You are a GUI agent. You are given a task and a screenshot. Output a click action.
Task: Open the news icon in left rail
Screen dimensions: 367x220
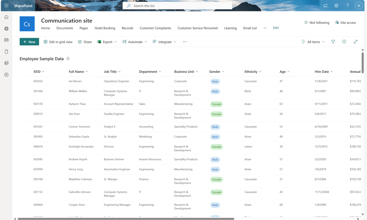pyautogui.click(x=6, y=40)
